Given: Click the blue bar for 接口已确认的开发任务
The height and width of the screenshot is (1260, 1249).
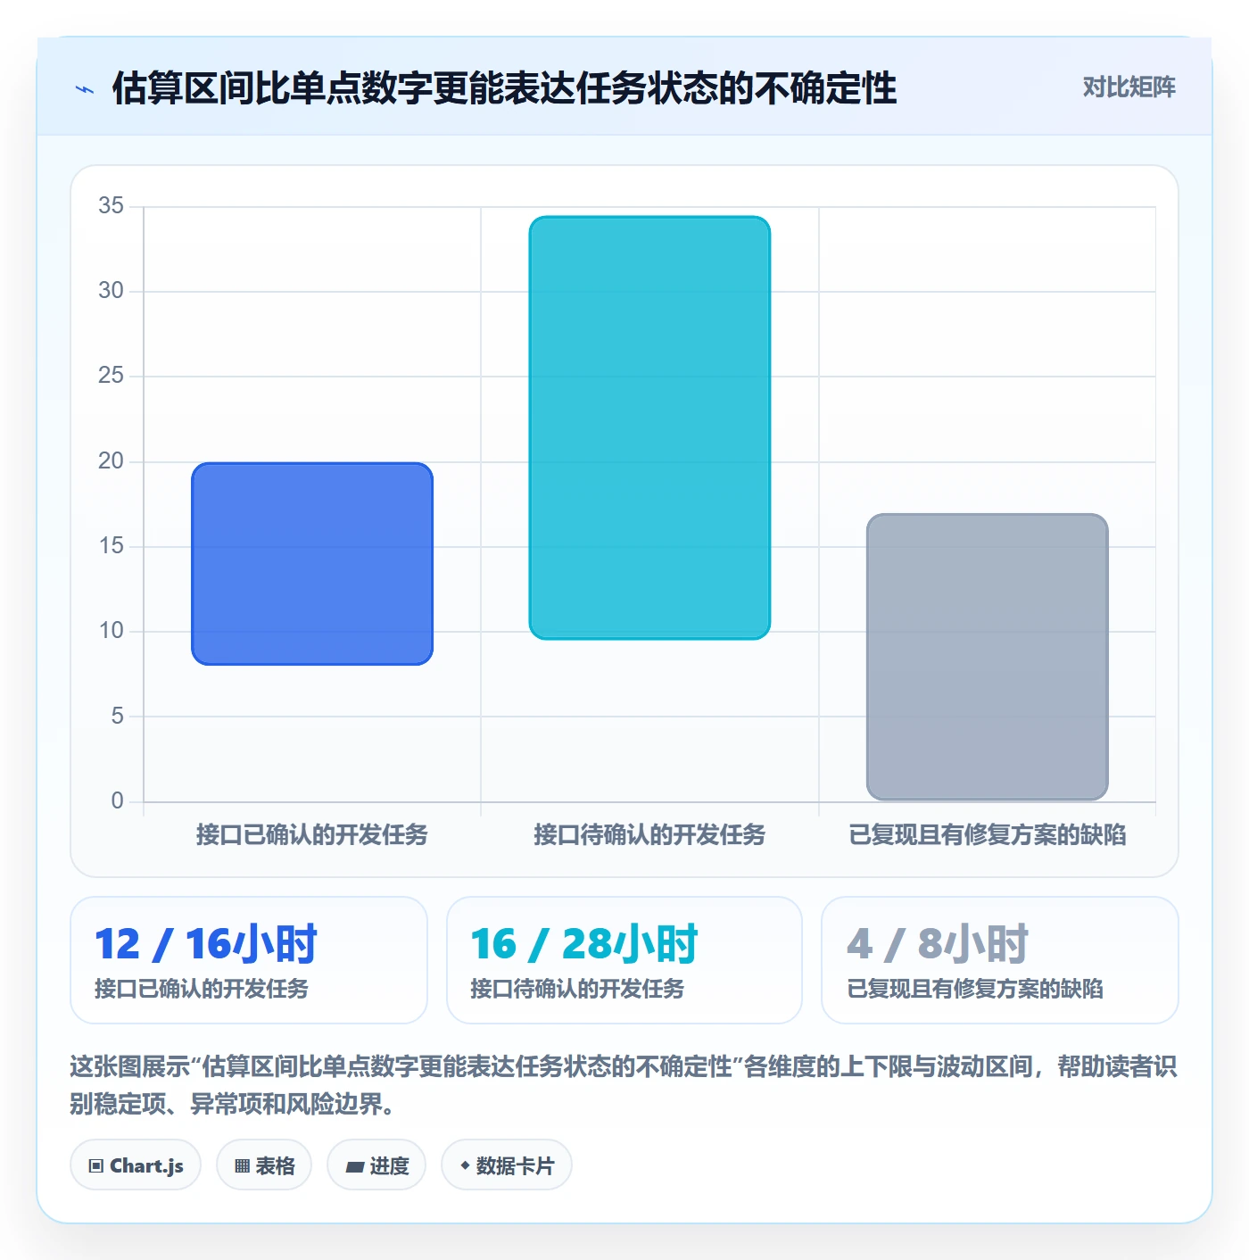Looking at the screenshot, I should (312, 564).
